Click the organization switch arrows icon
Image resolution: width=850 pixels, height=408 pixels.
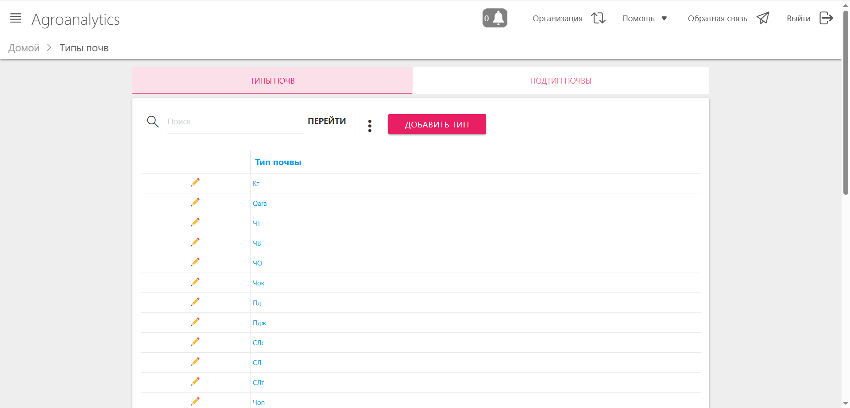point(598,18)
